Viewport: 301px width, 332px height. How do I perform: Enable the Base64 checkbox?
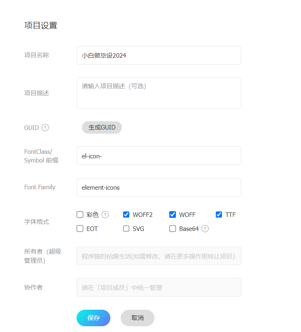click(173, 228)
